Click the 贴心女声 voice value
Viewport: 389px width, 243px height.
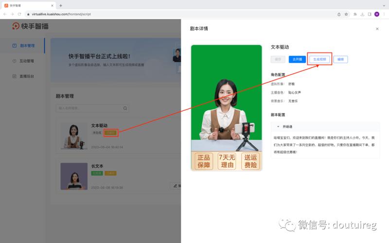[295, 92]
